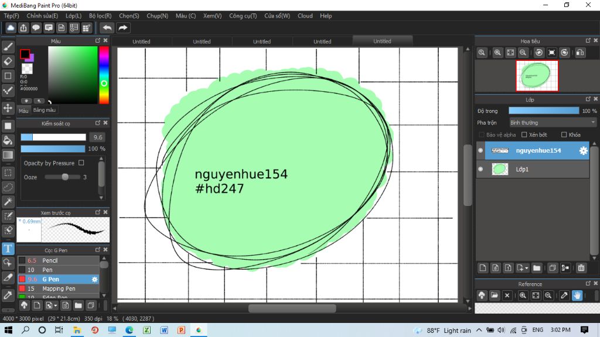Select the Text tool
This screenshot has height=337, width=600.
point(8,249)
